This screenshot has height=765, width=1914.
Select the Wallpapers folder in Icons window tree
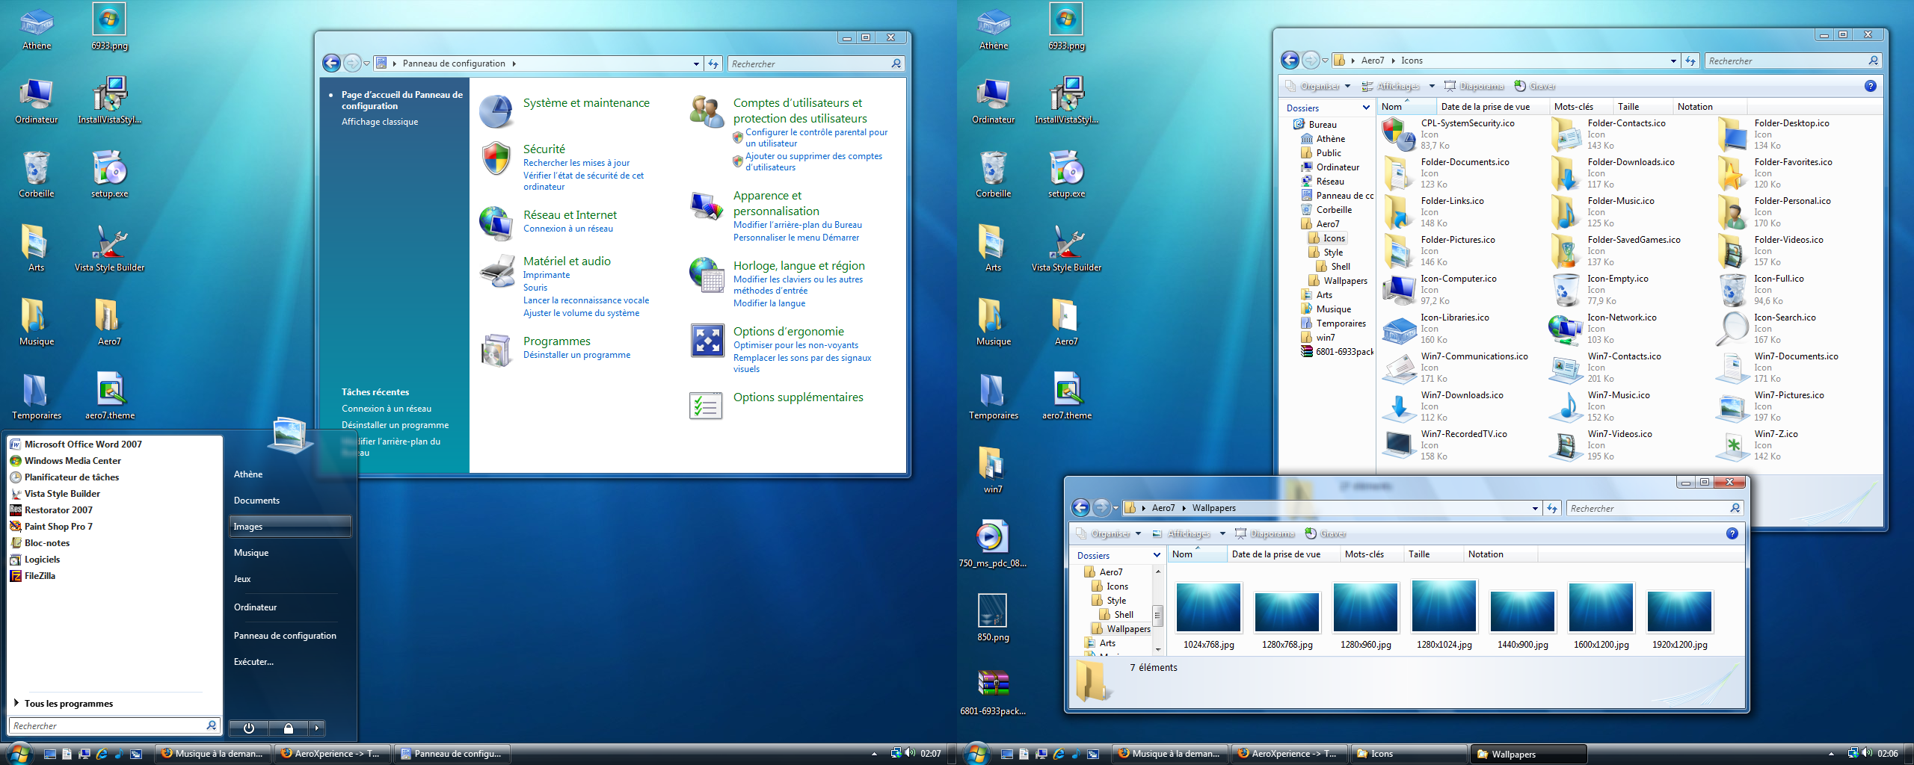pos(1345,281)
